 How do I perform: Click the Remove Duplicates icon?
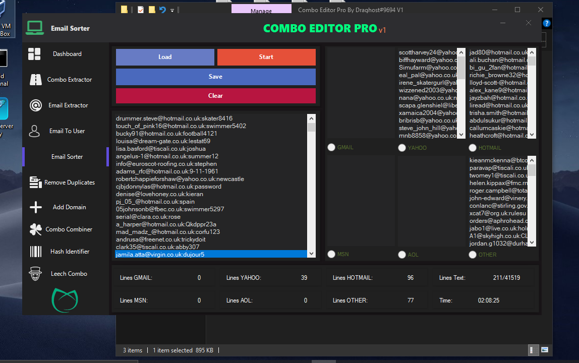point(35,182)
